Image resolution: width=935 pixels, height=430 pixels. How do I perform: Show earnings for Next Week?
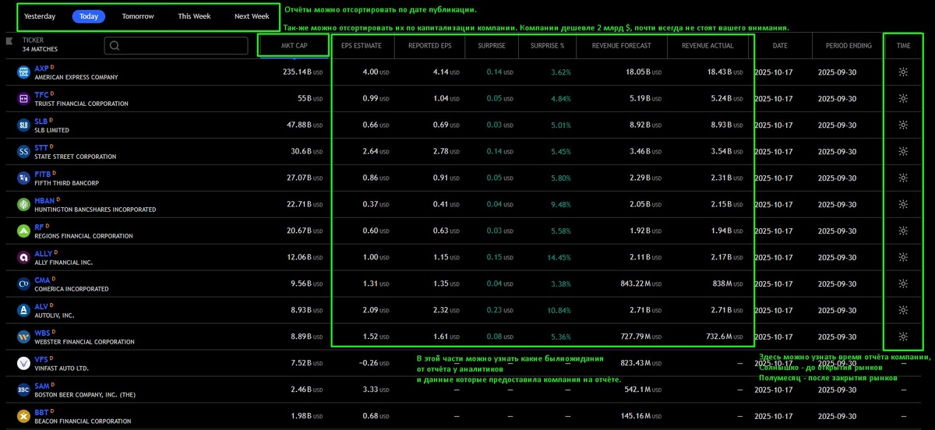pyautogui.click(x=252, y=16)
